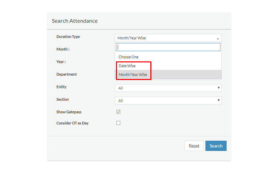Click the Duration Type Month/Year Wise selector
The height and width of the screenshot is (176, 265).
click(x=168, y=38)
